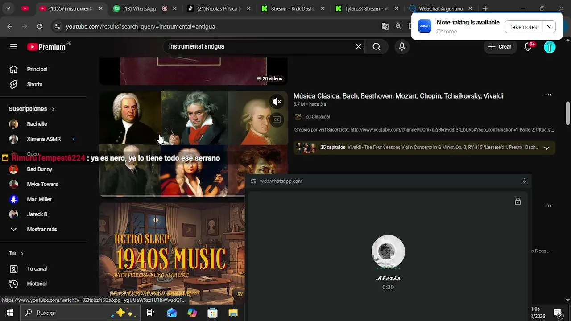
Task: Open the tab search dropdown arrow
Action: [x=8, y=8]
